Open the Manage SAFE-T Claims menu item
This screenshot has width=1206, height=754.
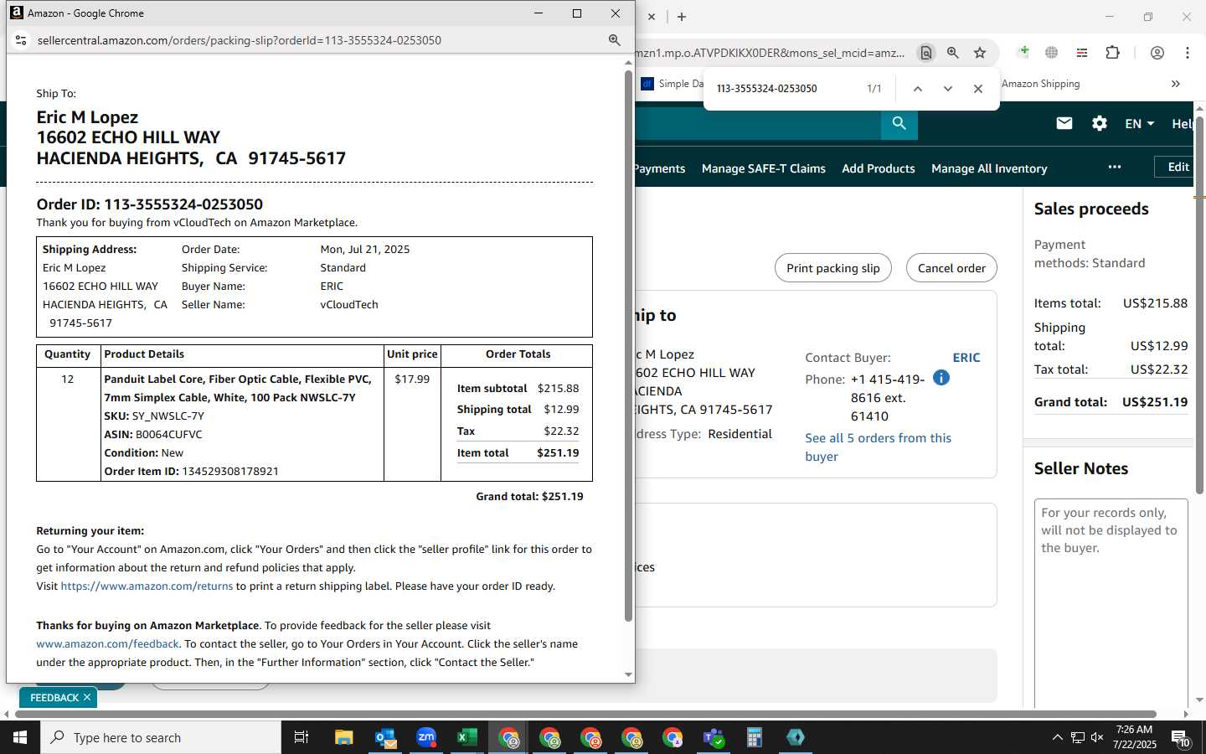764,168
